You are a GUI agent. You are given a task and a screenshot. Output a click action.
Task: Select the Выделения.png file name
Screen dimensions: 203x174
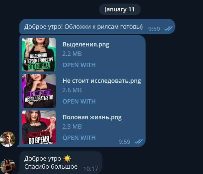click(86, 44)
